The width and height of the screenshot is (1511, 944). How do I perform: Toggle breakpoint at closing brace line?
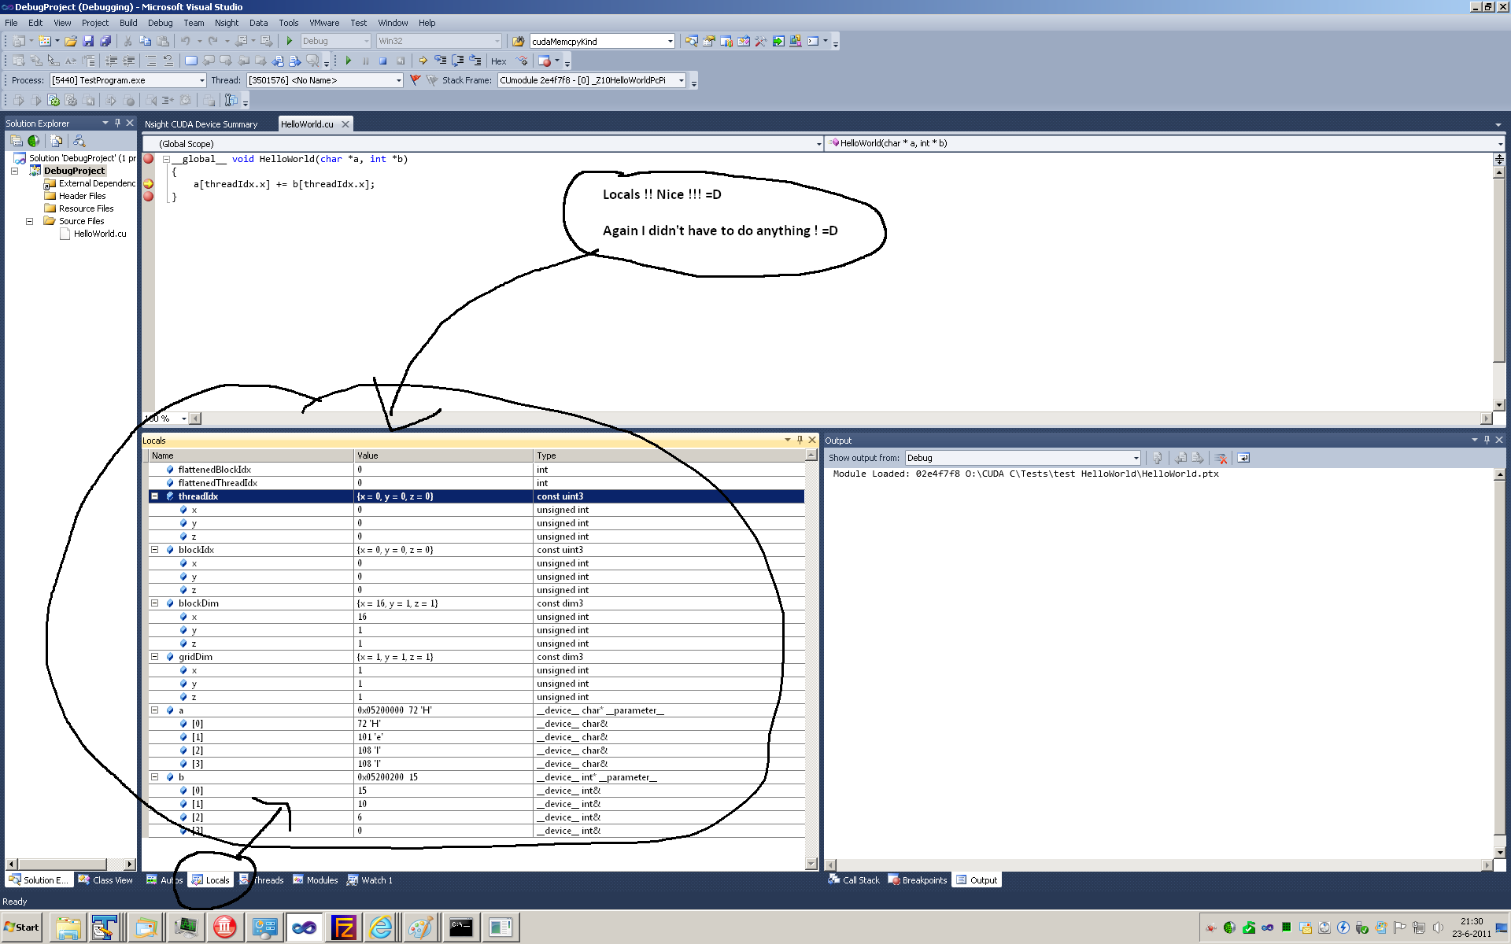[149, 197]
